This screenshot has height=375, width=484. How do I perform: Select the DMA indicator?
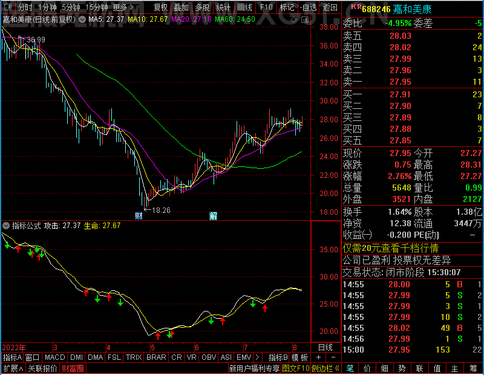(x=95, y=357)
